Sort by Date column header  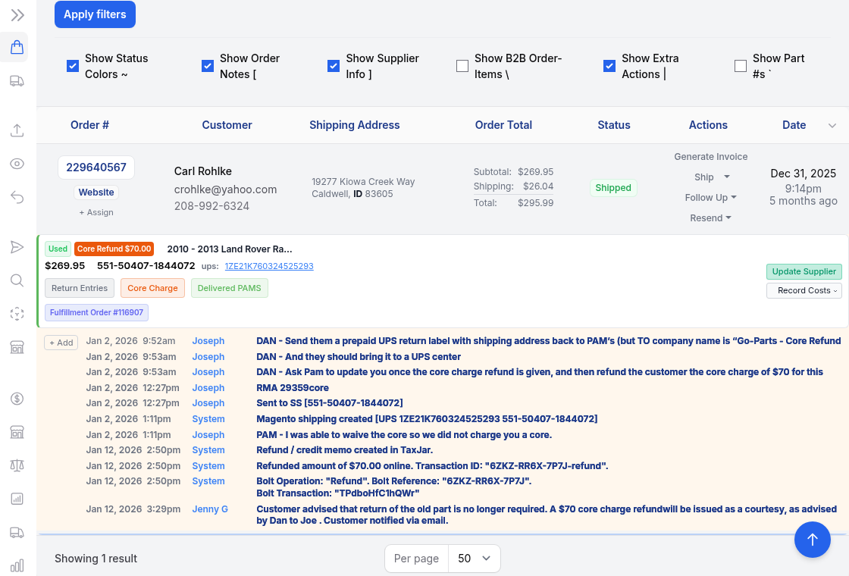(x=794, y=125)
